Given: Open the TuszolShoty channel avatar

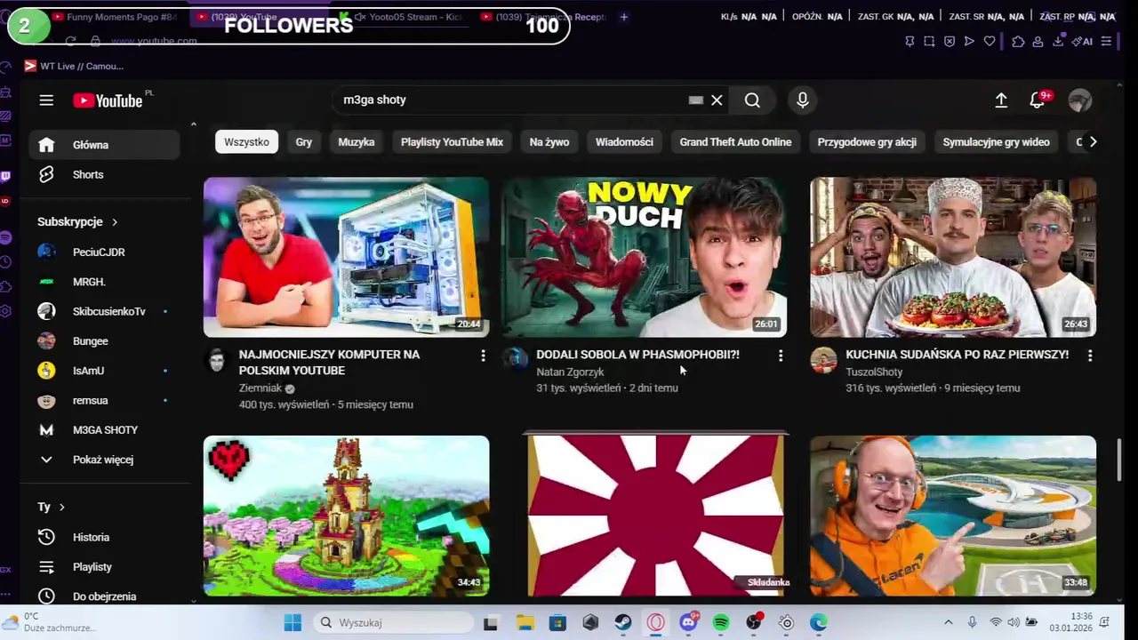Looking at the screenshot, I should 824,360.
